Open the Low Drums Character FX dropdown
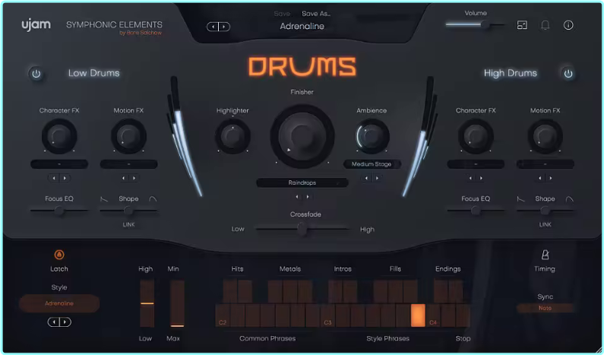 [59, 164]
